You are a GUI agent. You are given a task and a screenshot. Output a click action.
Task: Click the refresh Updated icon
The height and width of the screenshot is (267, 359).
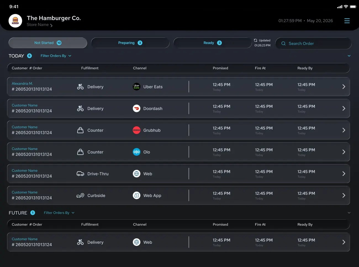click(x=255, y=40)
